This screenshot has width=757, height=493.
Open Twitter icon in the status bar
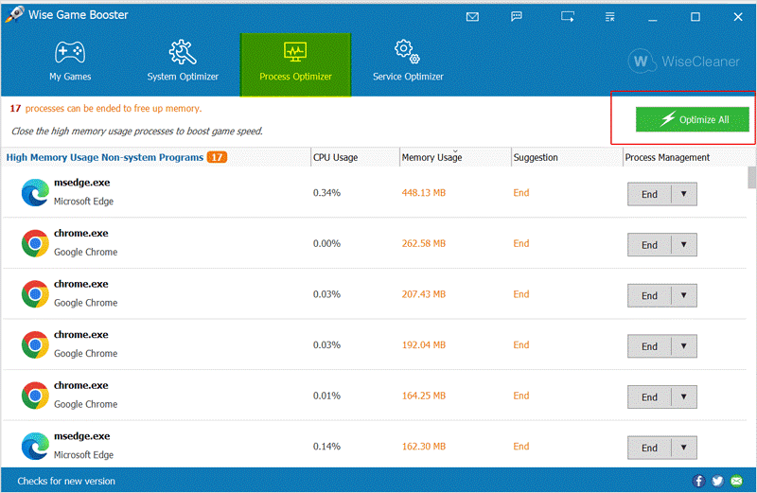[x=717, y=481]
